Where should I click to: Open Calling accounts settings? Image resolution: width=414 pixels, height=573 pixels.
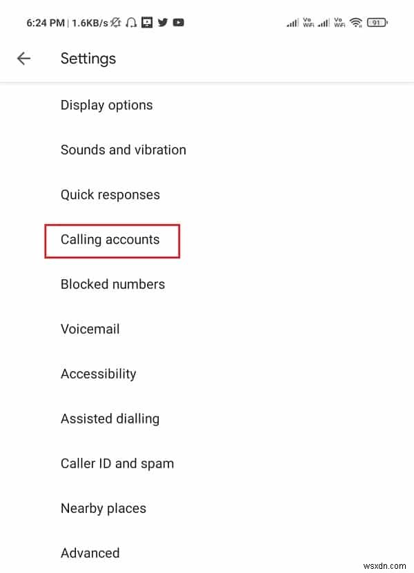(110, 241)
